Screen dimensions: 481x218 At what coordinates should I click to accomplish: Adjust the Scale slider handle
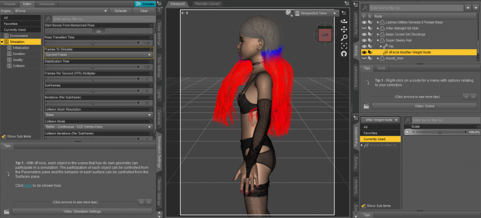tap(440, 132)
